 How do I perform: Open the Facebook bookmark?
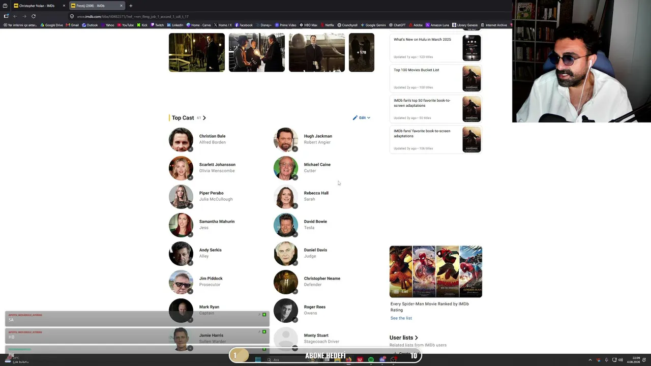[244, 25]
